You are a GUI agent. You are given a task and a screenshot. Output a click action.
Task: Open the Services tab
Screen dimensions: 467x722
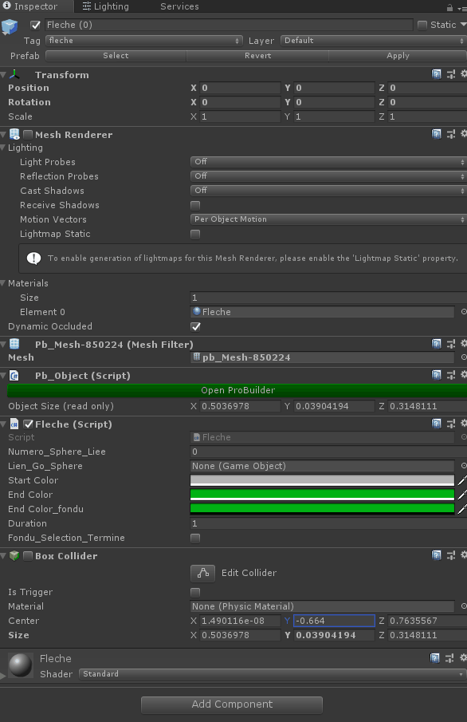pos(179,6)
